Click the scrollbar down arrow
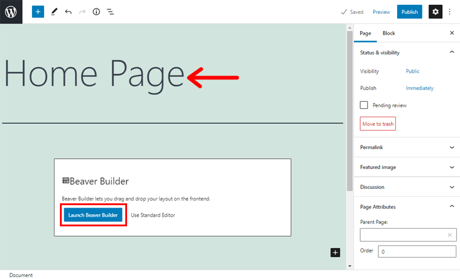Screen dimensions: 460x279 point(349,266)
